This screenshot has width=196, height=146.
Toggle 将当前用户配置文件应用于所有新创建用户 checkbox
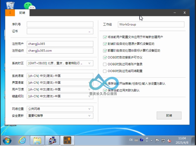(105, 37)
